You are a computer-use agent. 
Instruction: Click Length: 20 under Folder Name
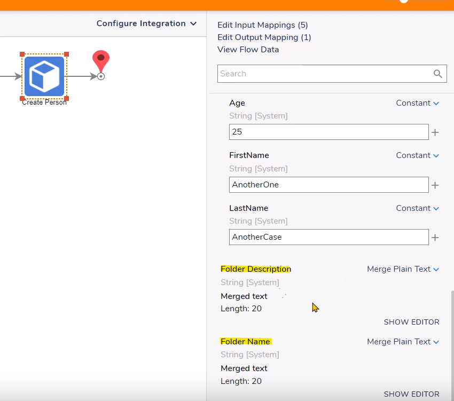[241, 381]
